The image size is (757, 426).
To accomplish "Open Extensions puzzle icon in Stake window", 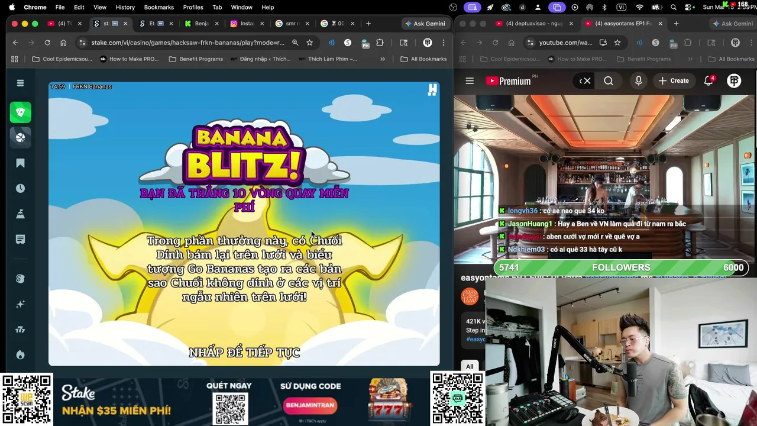I will click(380, 43).
